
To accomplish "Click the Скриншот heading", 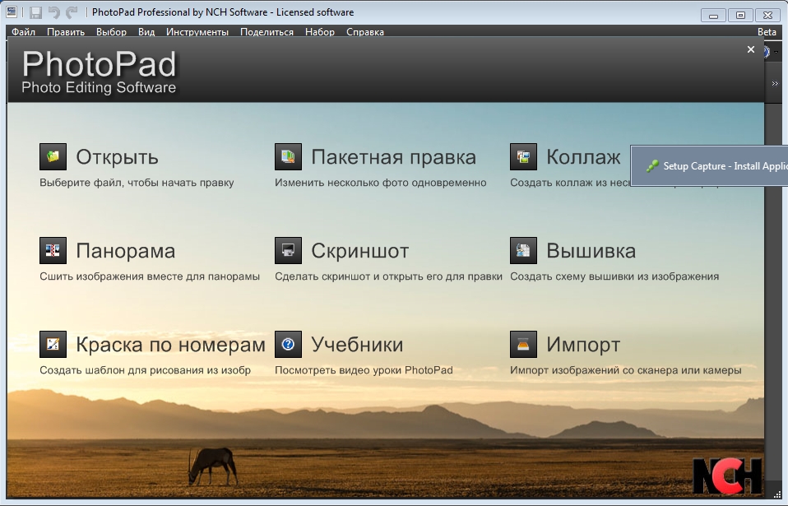I will pyautogui.click(x=359, y=251).
